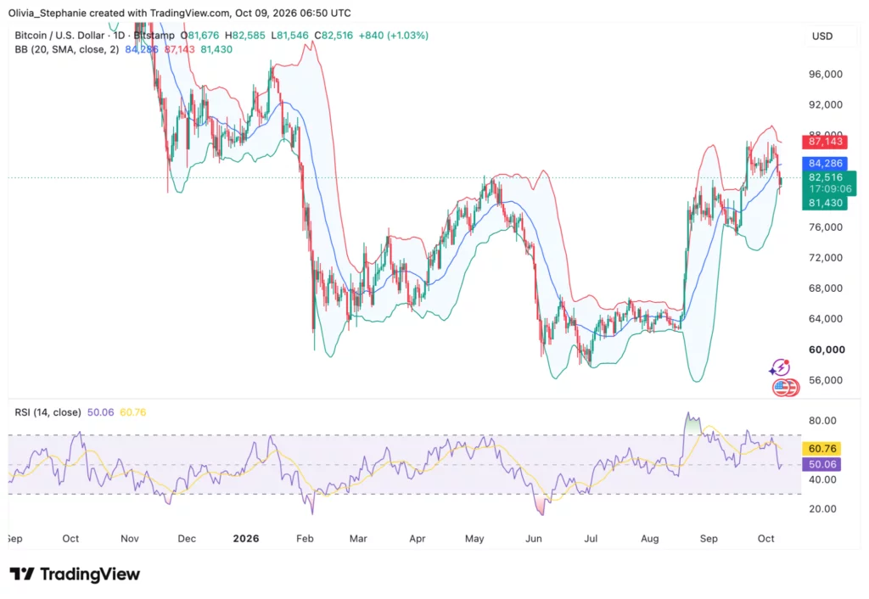Click the red 87,143 upper band price label
Image resolution: width=869 pixels, height=599 pixels.
(x=825, y=142)
